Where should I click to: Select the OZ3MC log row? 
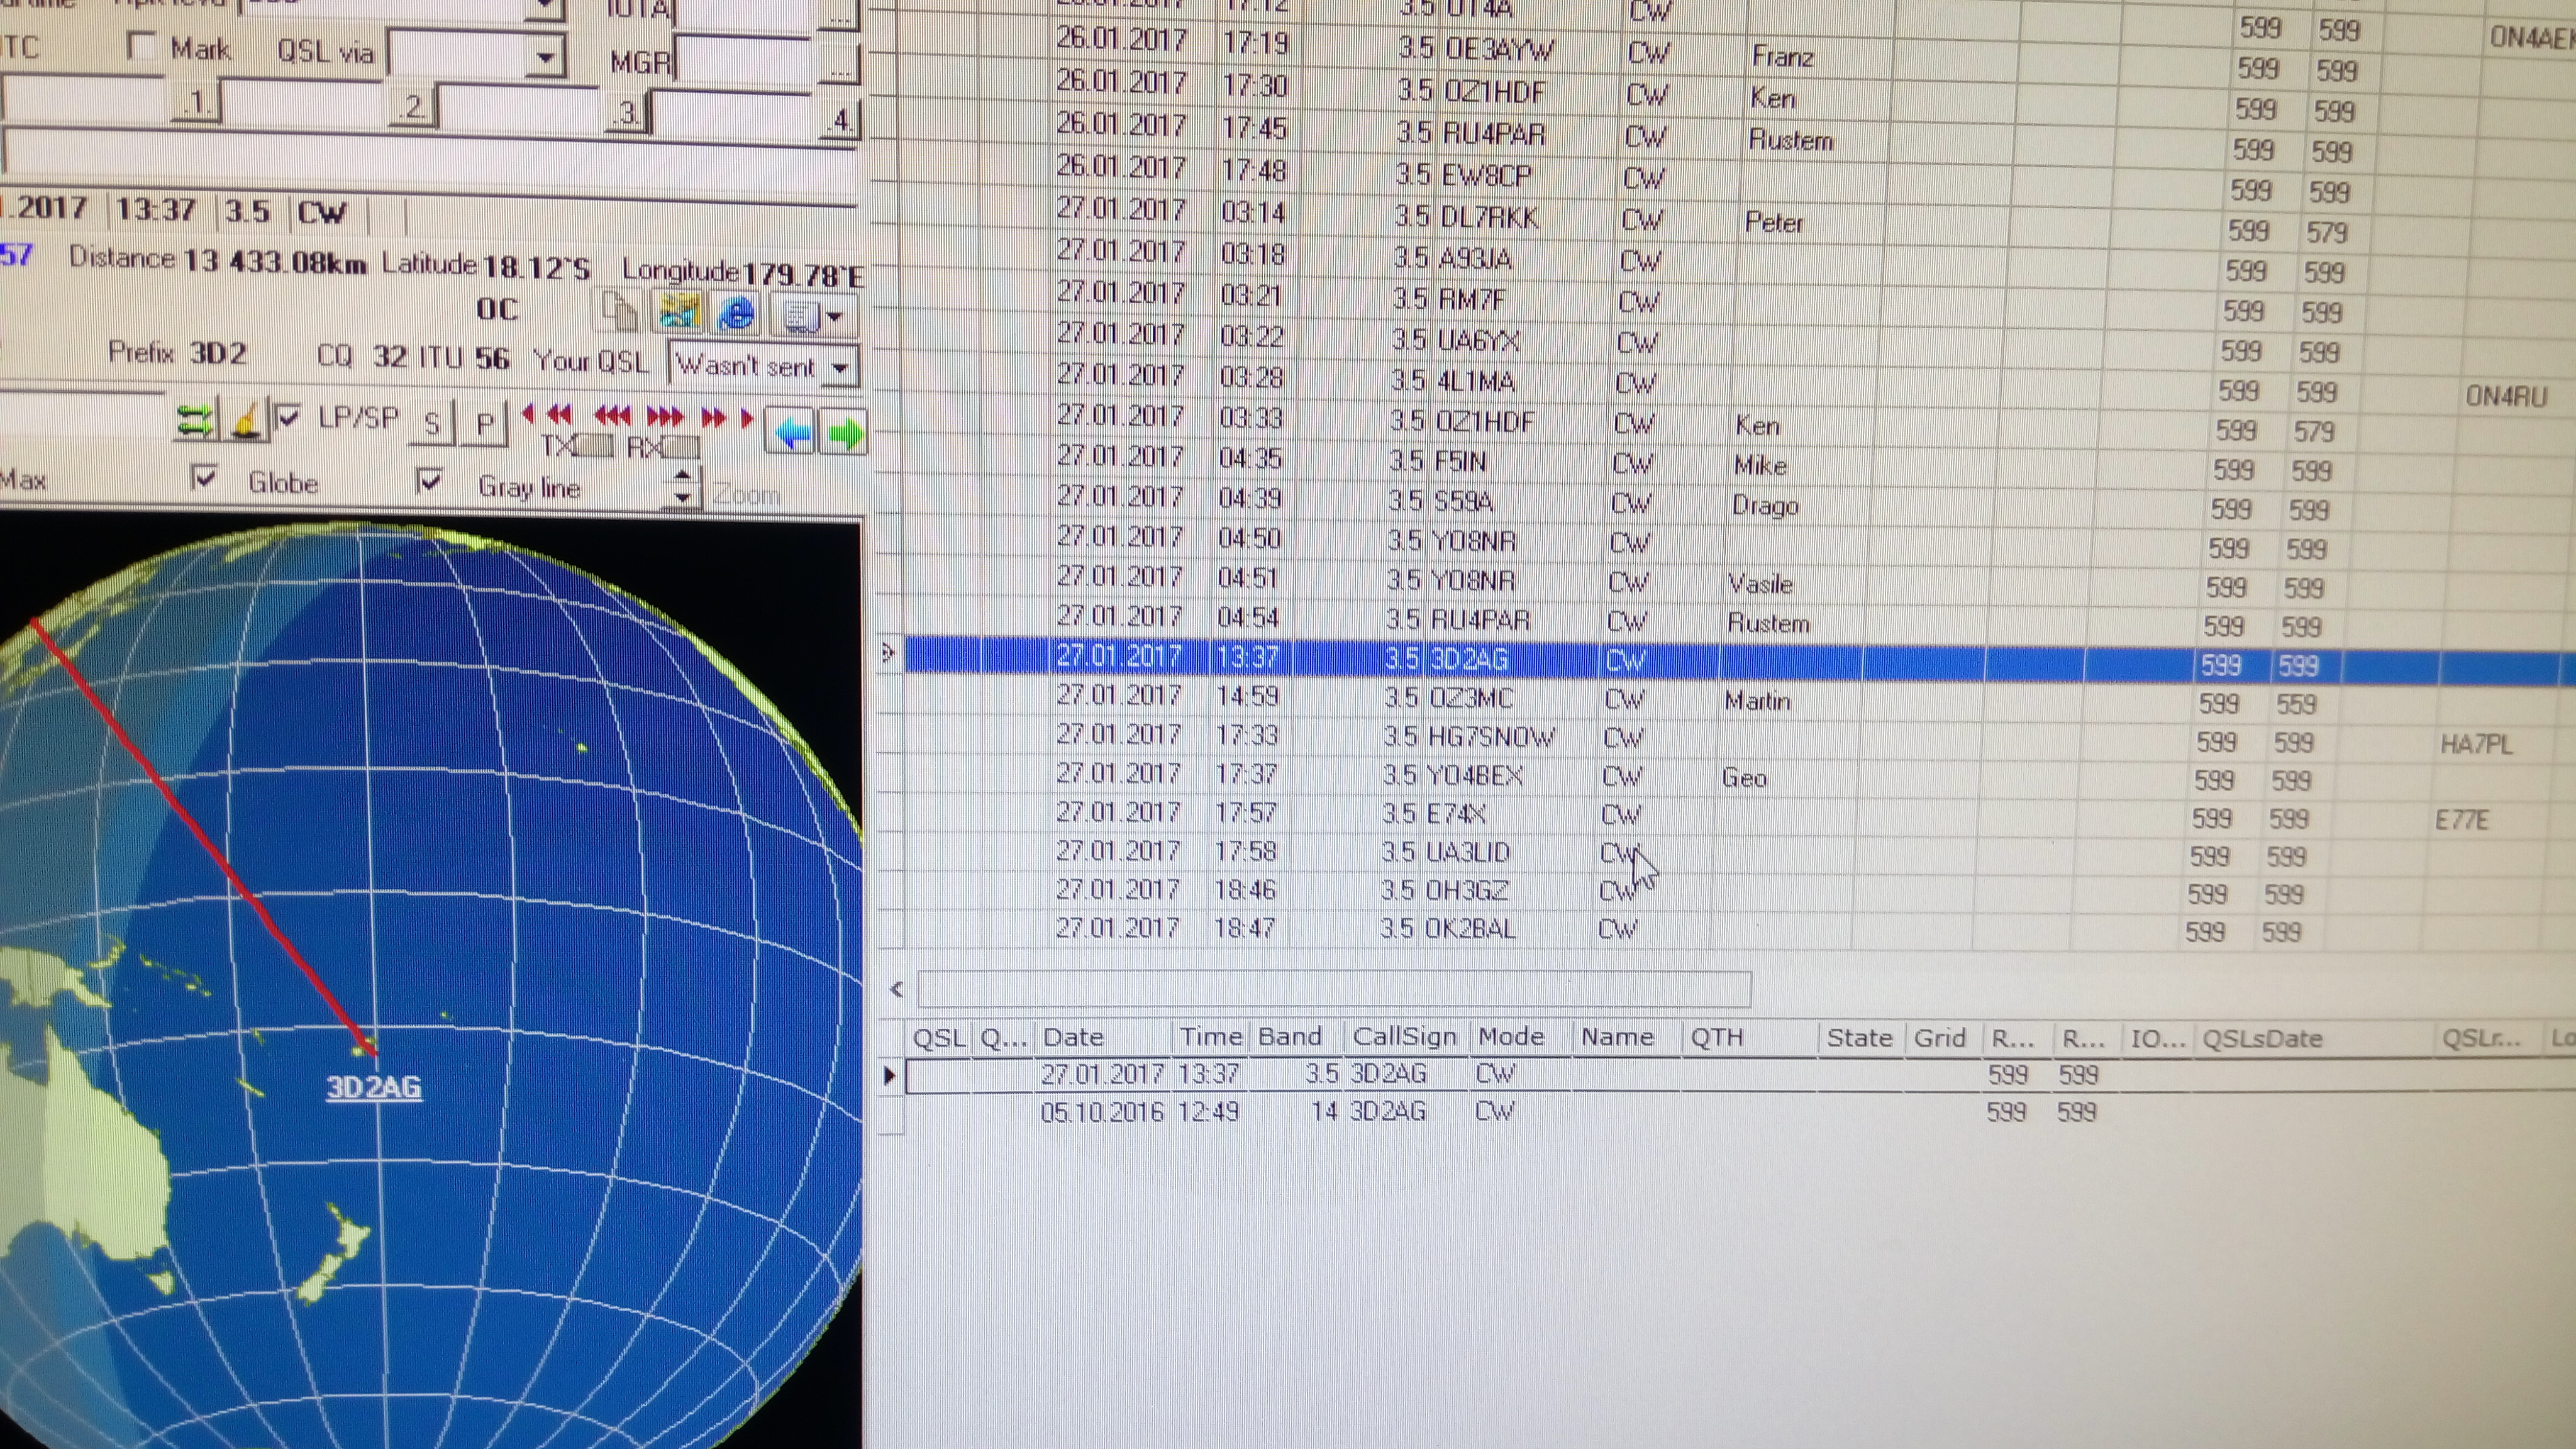[1470, 698]
